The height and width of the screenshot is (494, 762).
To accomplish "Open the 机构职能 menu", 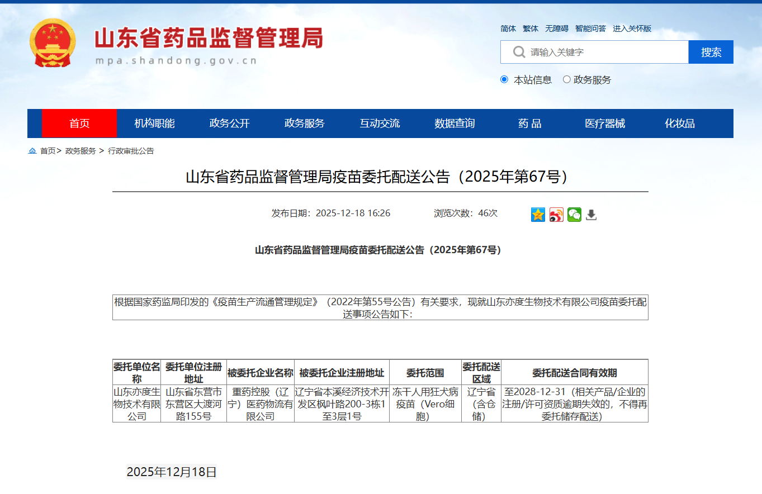I will (154, 123).
